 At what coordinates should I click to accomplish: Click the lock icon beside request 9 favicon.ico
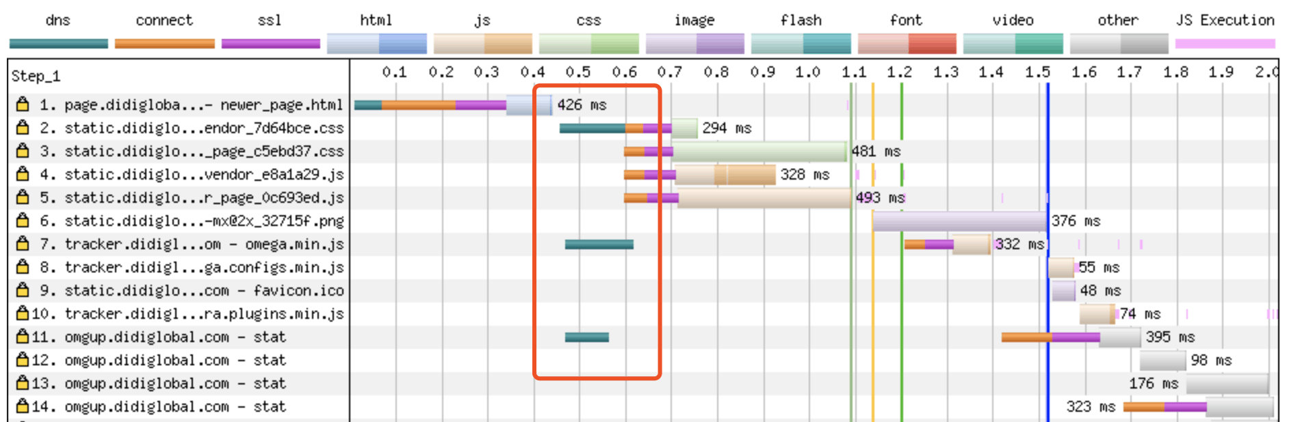coord(23,290)
